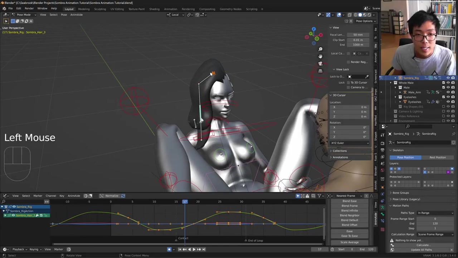
Task: Expand the Collections panel
Action: pos(340,151)
